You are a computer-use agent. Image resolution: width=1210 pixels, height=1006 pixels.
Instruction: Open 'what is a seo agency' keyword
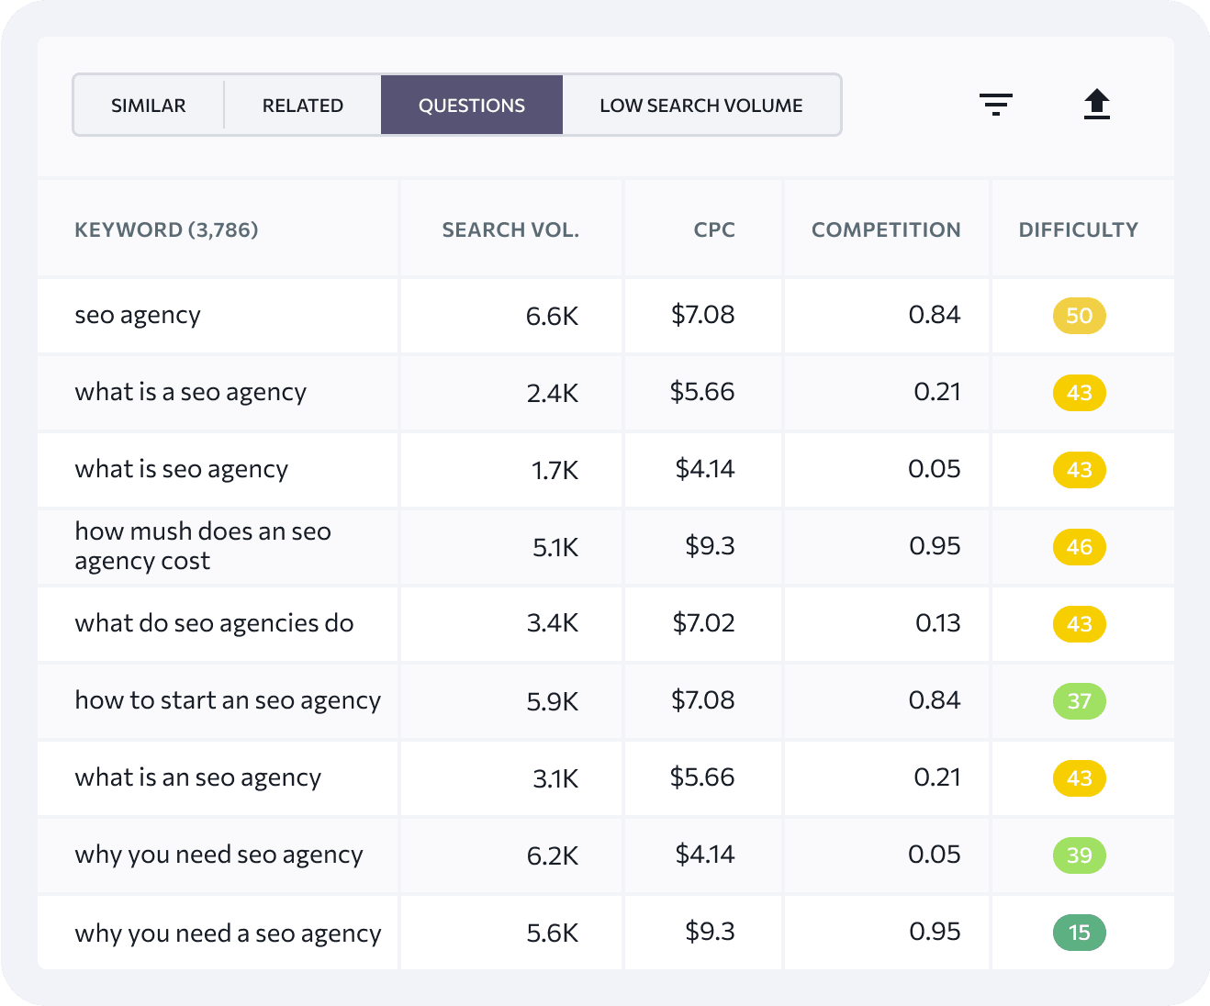click(x=191, y=392)
